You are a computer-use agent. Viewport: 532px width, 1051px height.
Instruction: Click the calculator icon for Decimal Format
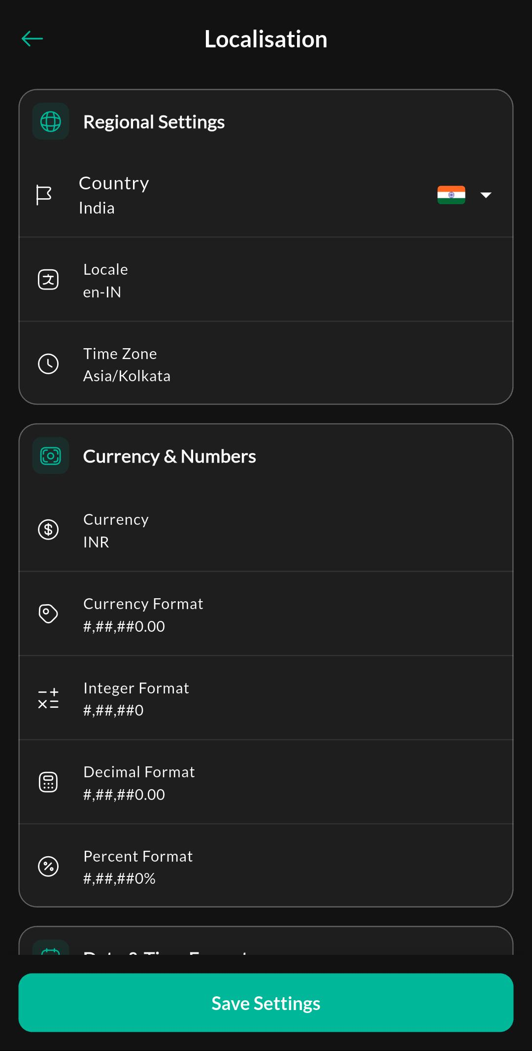click(48, 782)
